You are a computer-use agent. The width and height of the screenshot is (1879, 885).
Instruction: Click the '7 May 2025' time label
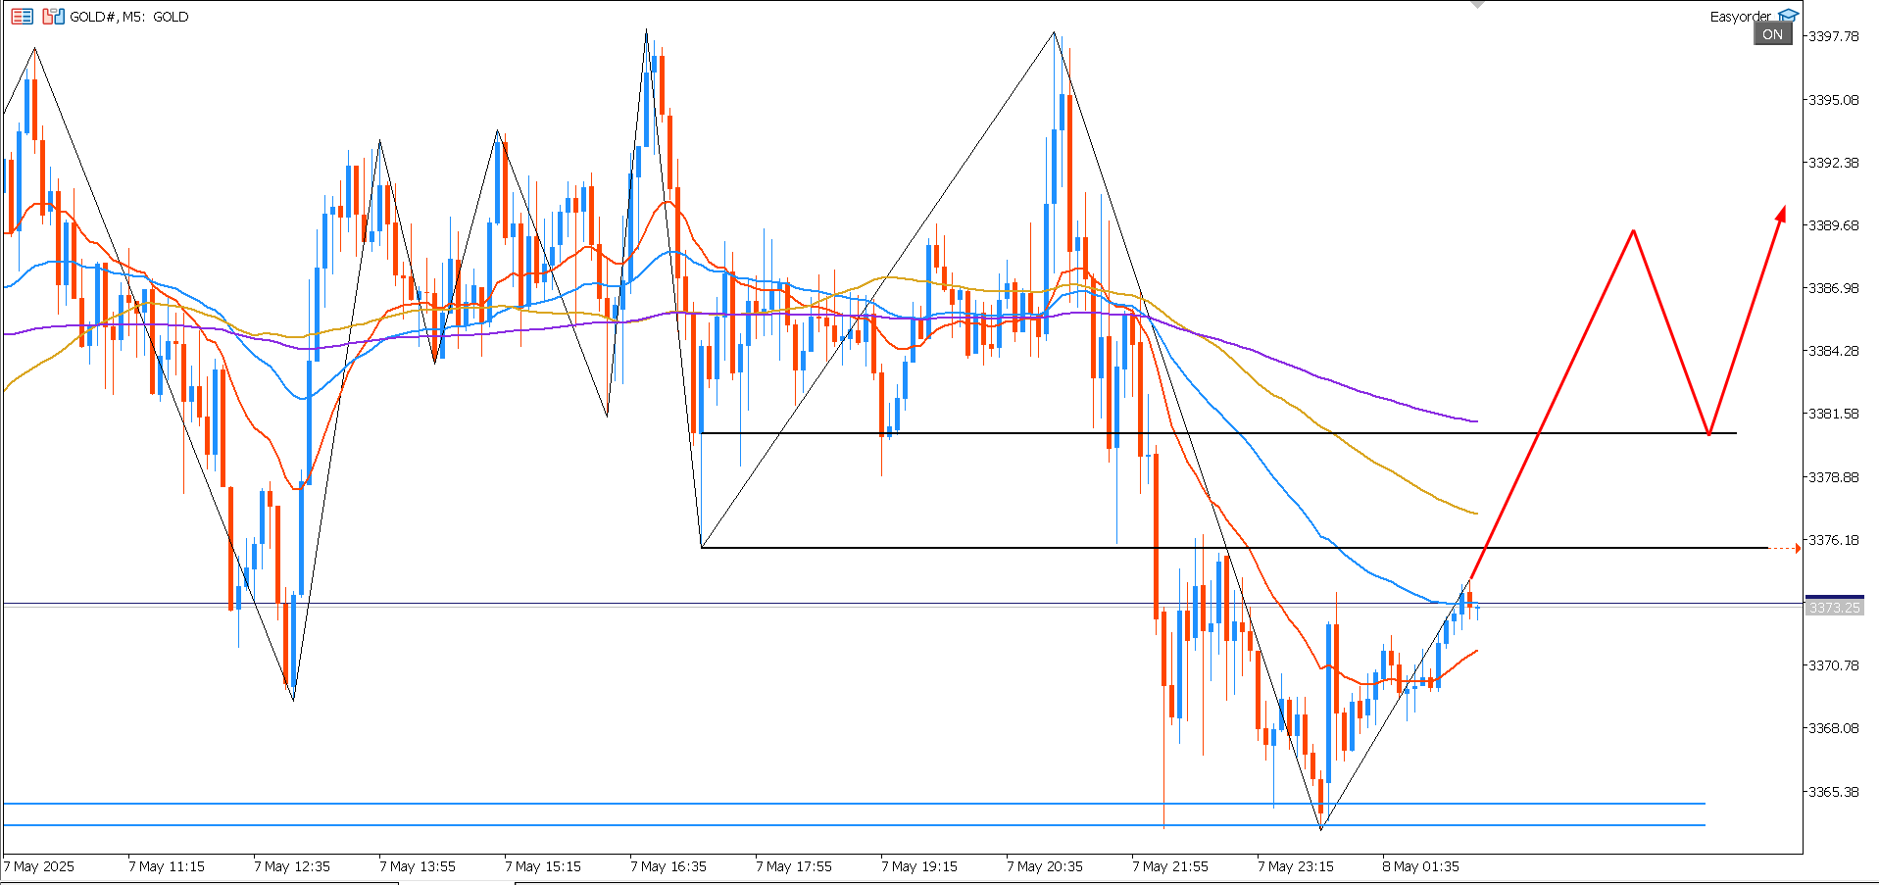click(39, 866)
